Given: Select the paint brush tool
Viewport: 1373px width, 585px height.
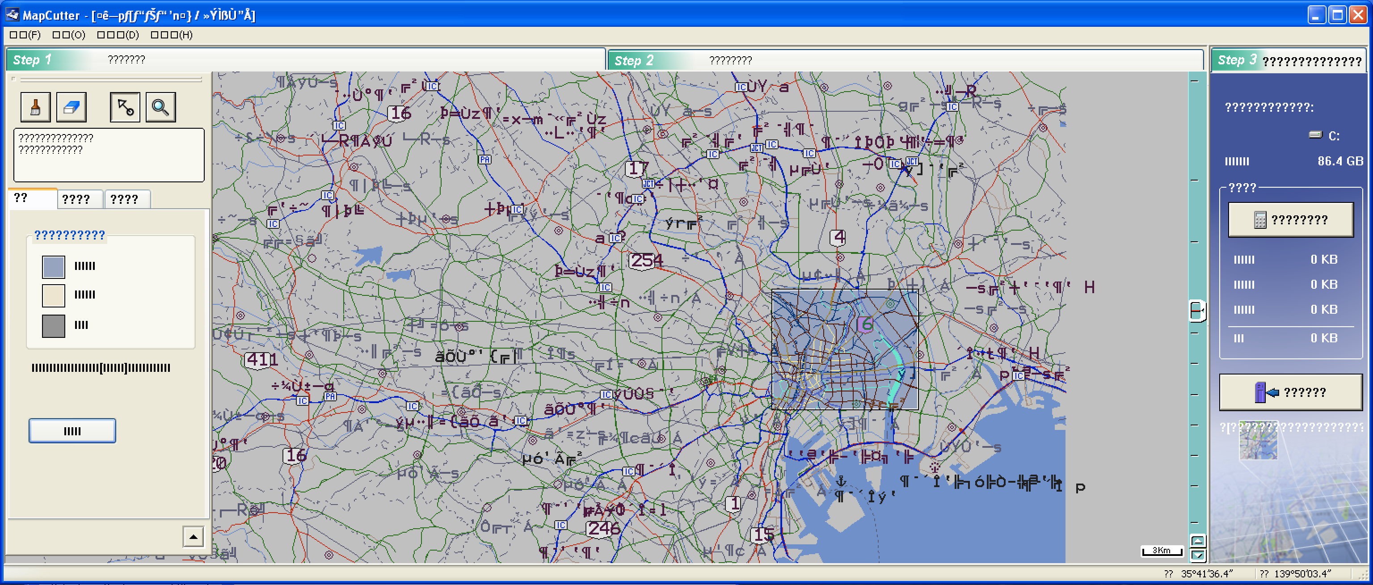Looking at the screenshot, I should pos(36,107).
